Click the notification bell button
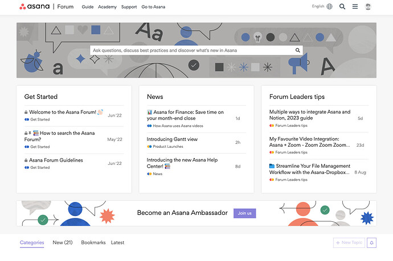This screenshot has height=261, width=393. (x=372, y=243)
